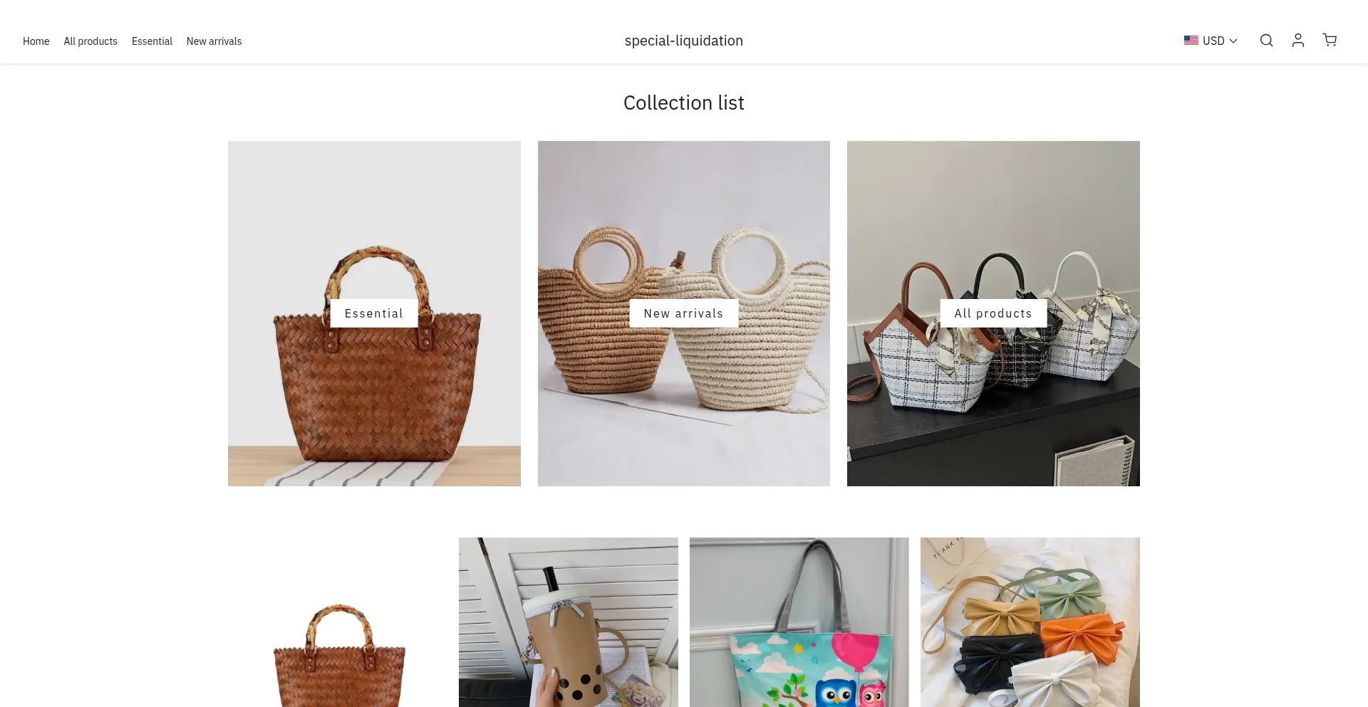Click the Essential collection label
Screen dimensions: 1368x707
click(x=374, y=313)
